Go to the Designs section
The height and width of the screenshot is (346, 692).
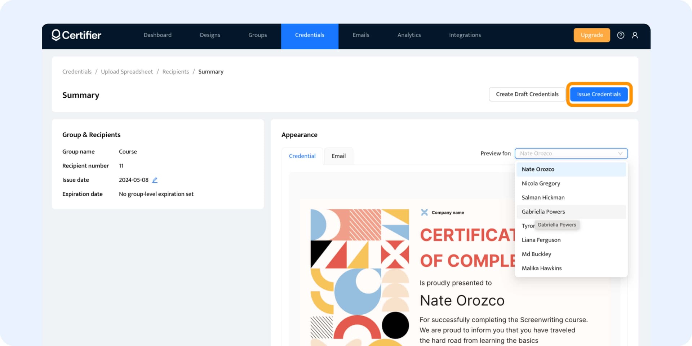pos(210,35)
